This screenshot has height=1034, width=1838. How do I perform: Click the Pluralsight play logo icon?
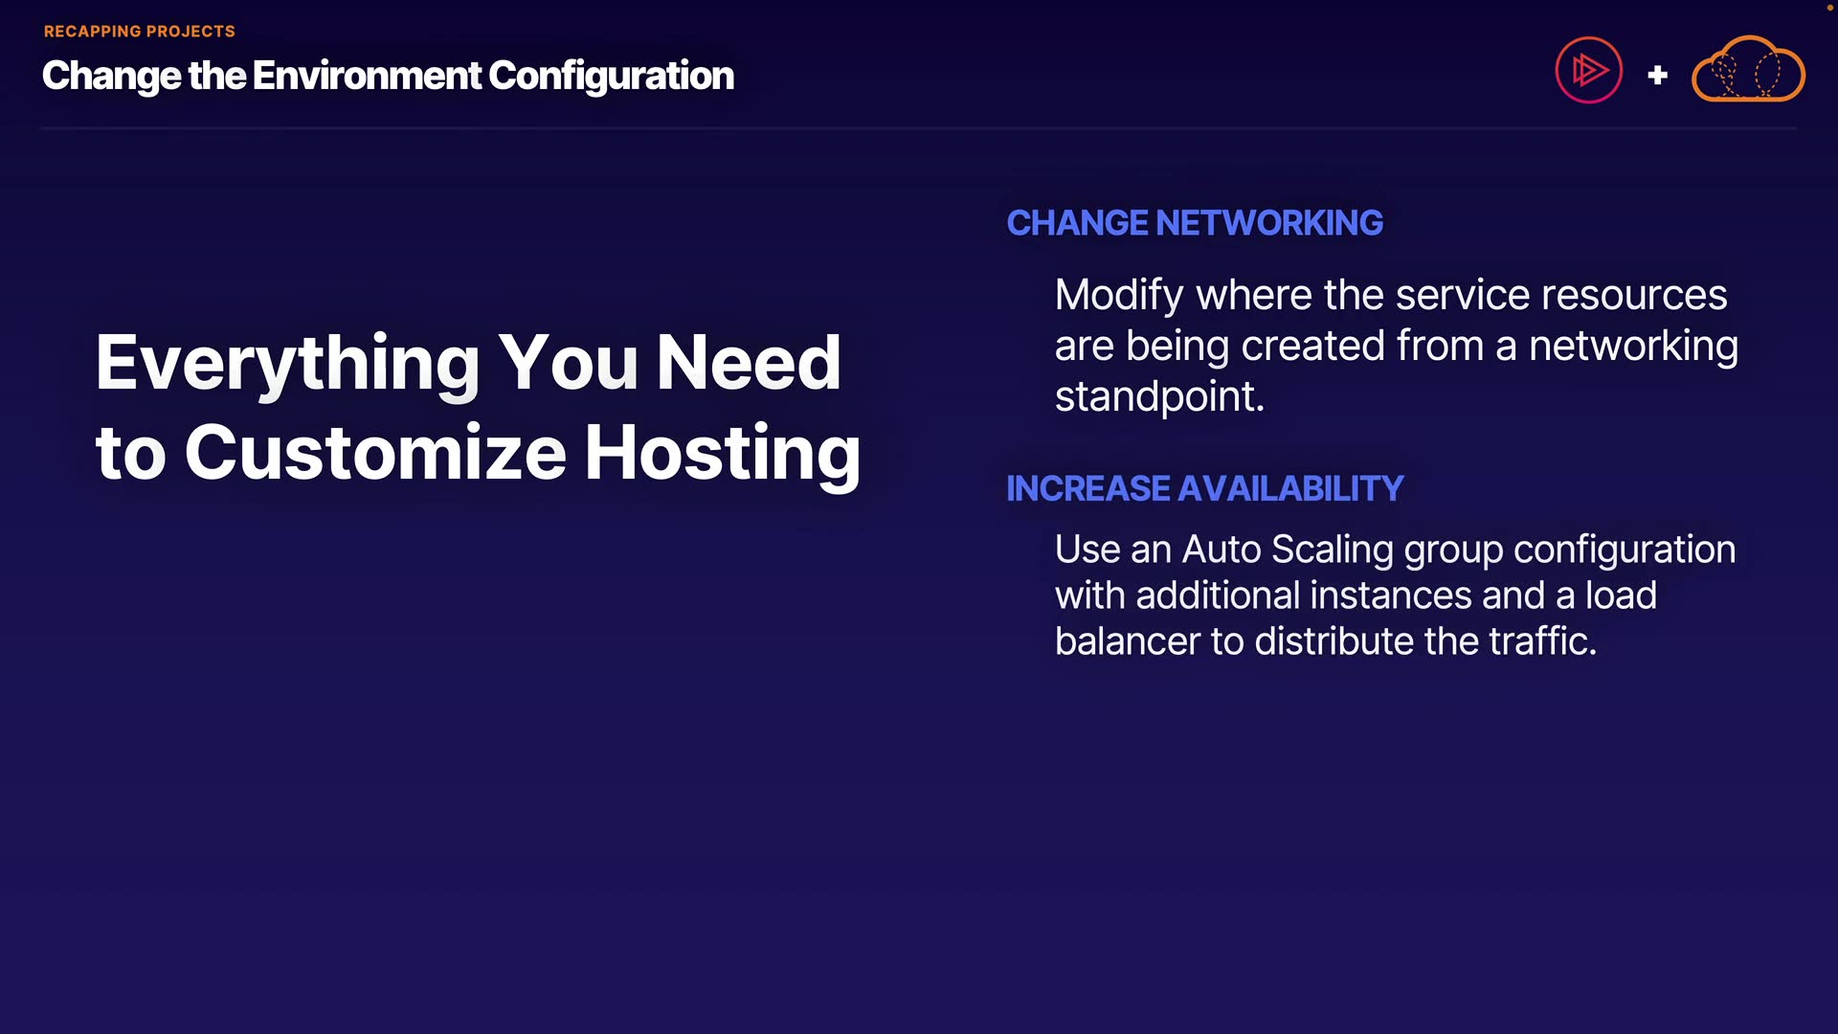[x=1588, y=70]
